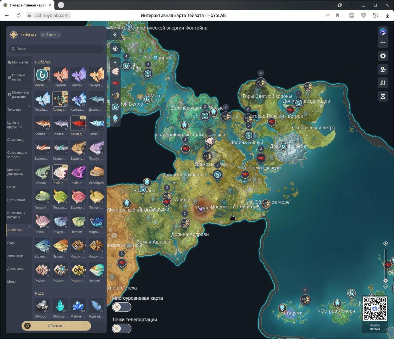This screenshot has height=339, width=394.
Task: Select the Горький... fish filter
Action: click(x=42, y=197)
